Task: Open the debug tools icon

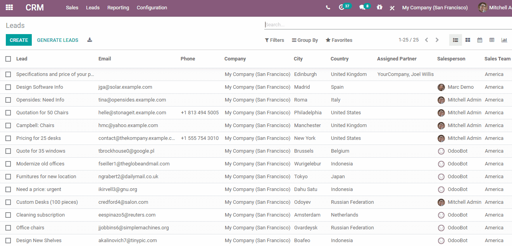Action: click(392, 8)
